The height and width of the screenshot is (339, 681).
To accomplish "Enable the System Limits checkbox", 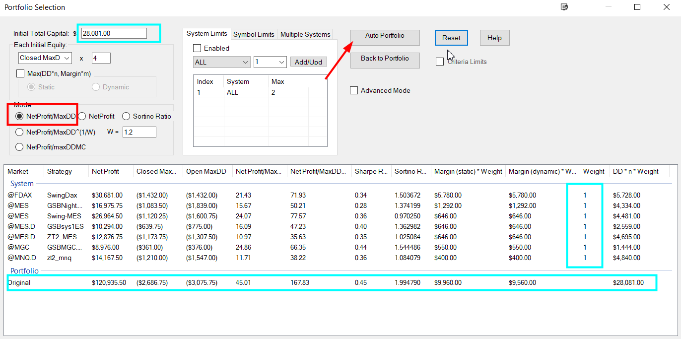I will [197, 48].
